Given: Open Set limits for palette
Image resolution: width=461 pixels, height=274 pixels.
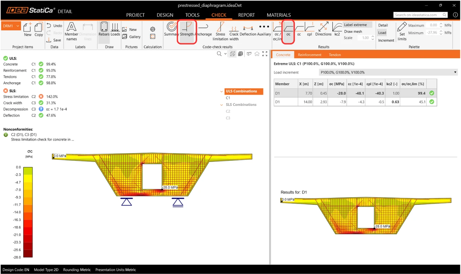Looking at the screenshot, I should point(402,32).
